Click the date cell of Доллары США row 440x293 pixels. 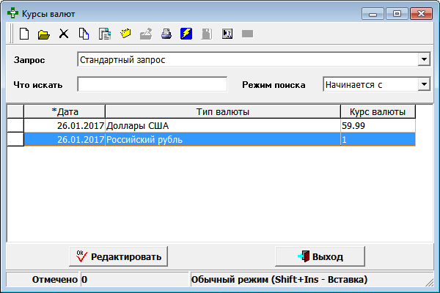point(65,125)
